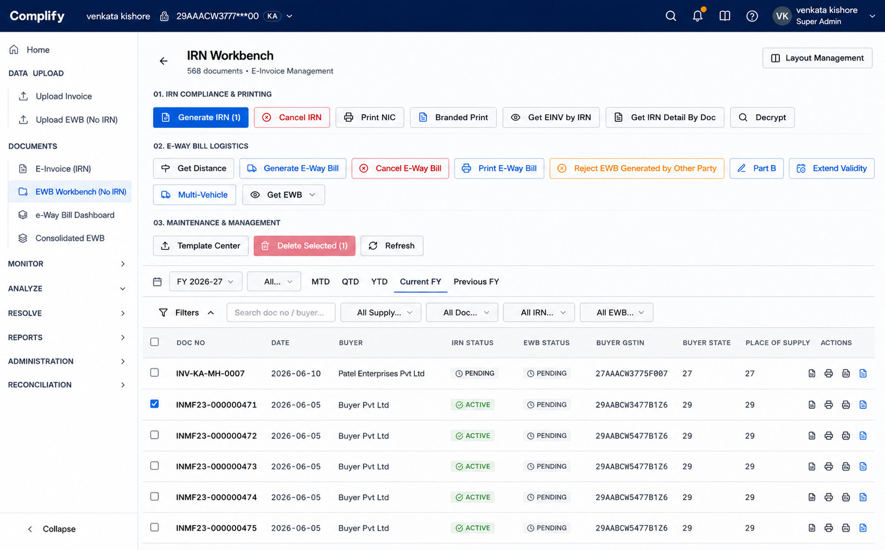Open E-Invoice (IRN) in sidebar
The image size is (885, 550).
[63, 169]
